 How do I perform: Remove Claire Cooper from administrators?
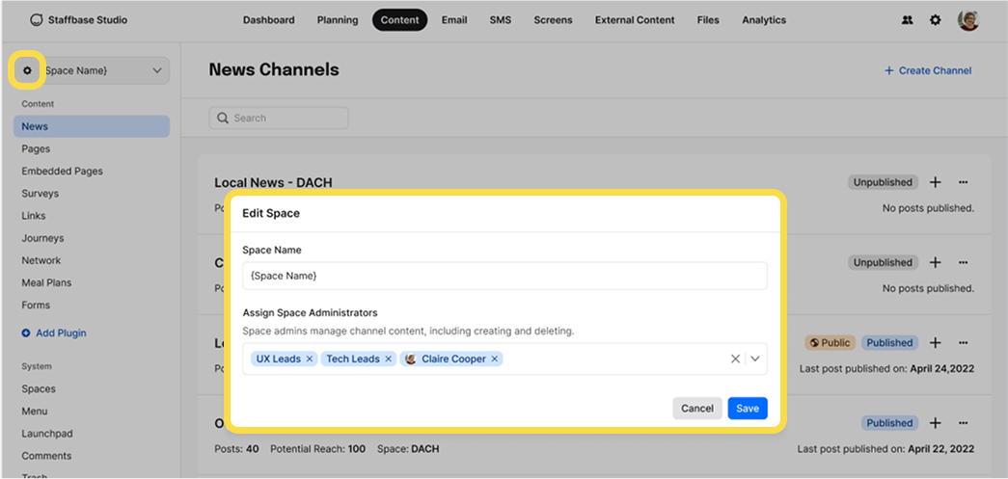(495, 359)
